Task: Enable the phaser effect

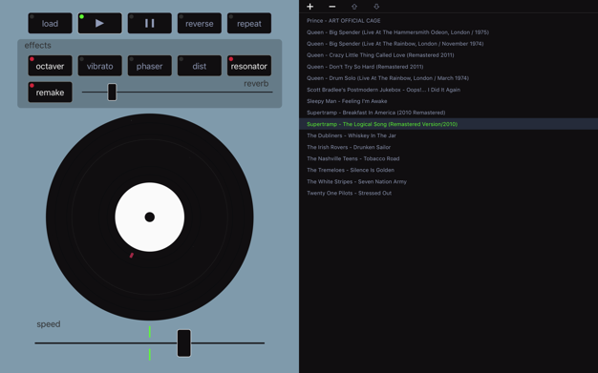Action: pos(149,66)
